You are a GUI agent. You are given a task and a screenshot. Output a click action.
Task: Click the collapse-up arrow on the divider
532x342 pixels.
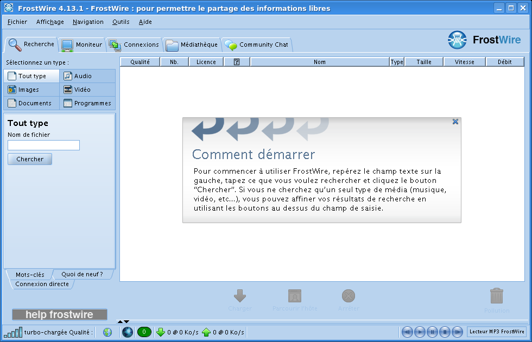(120, 321)
